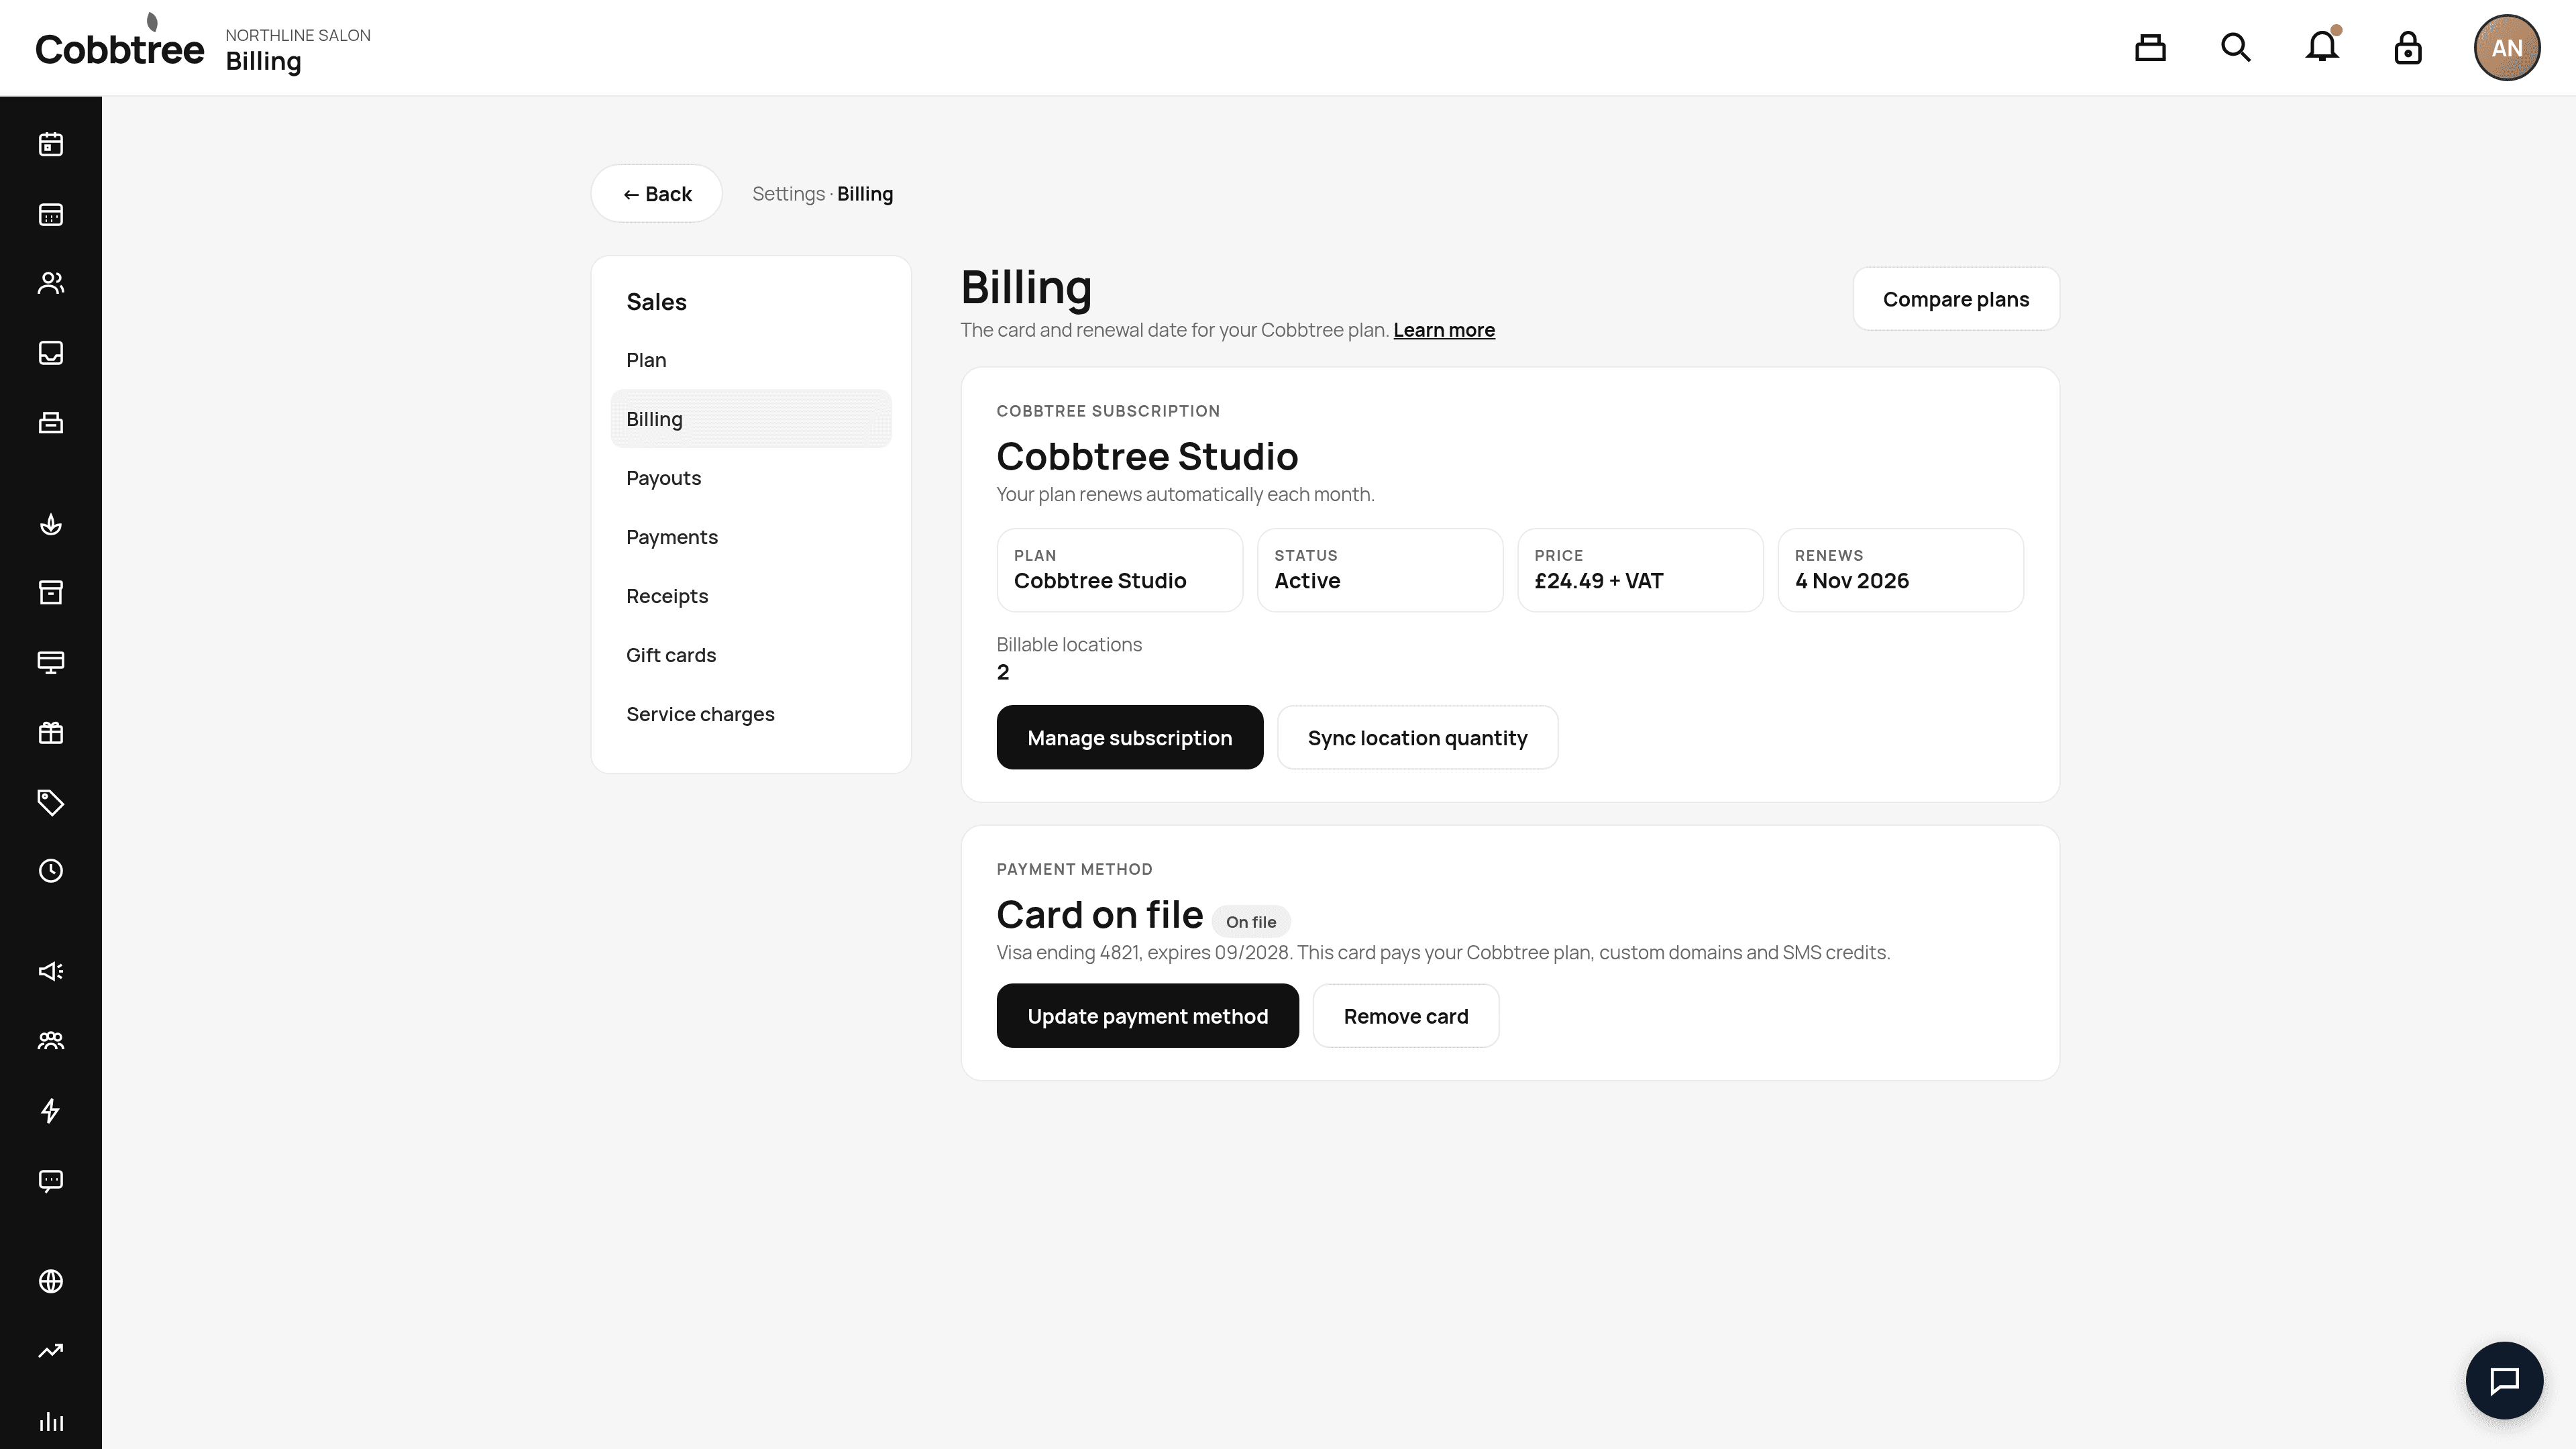Click the Remove card button
2576x1449 pixels.
click(x=1406, y=1016)
